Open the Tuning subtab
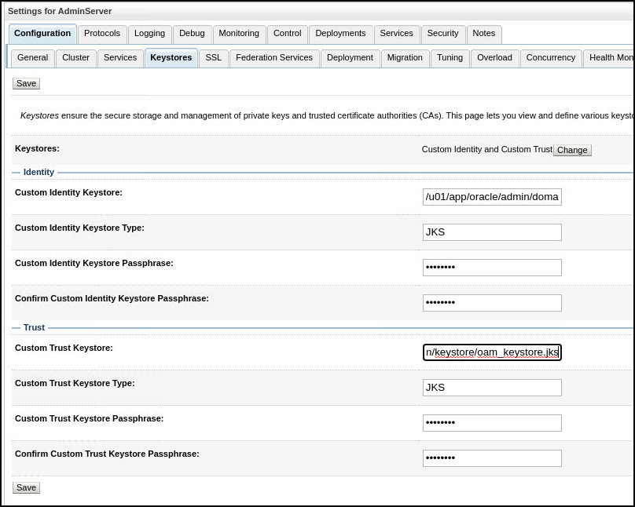This screenshot has height=507, width=635. tap(450, 57)
